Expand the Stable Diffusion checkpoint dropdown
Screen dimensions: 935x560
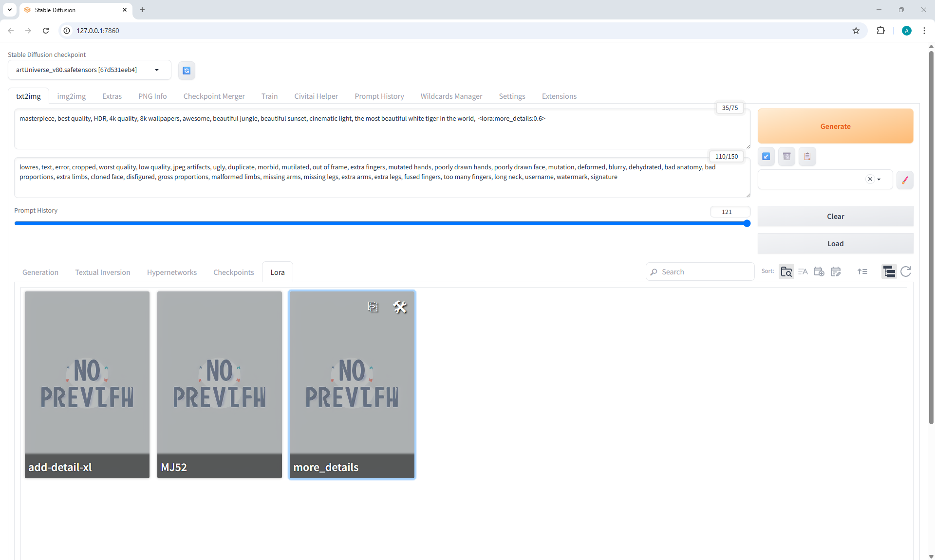(x=157, y=70)
